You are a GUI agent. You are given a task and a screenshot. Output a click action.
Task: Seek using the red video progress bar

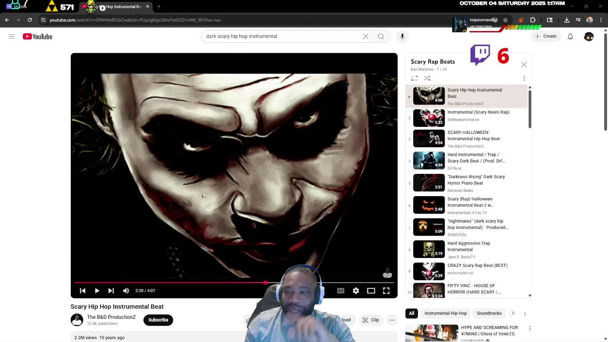pyautogui.click(x=234, y=283)
